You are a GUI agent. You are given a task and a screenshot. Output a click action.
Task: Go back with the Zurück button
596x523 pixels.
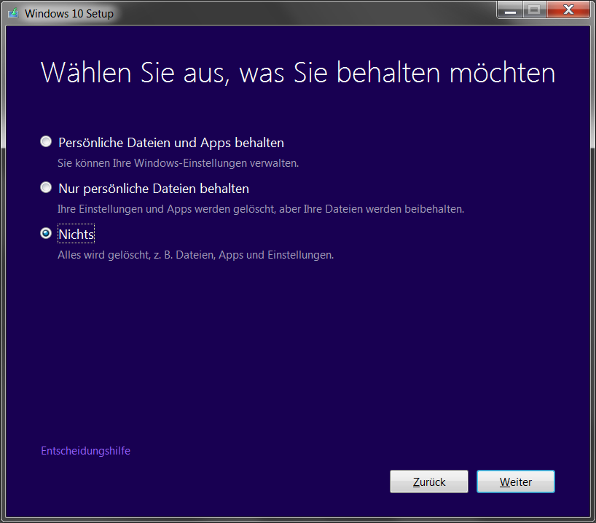pos(428,481)
